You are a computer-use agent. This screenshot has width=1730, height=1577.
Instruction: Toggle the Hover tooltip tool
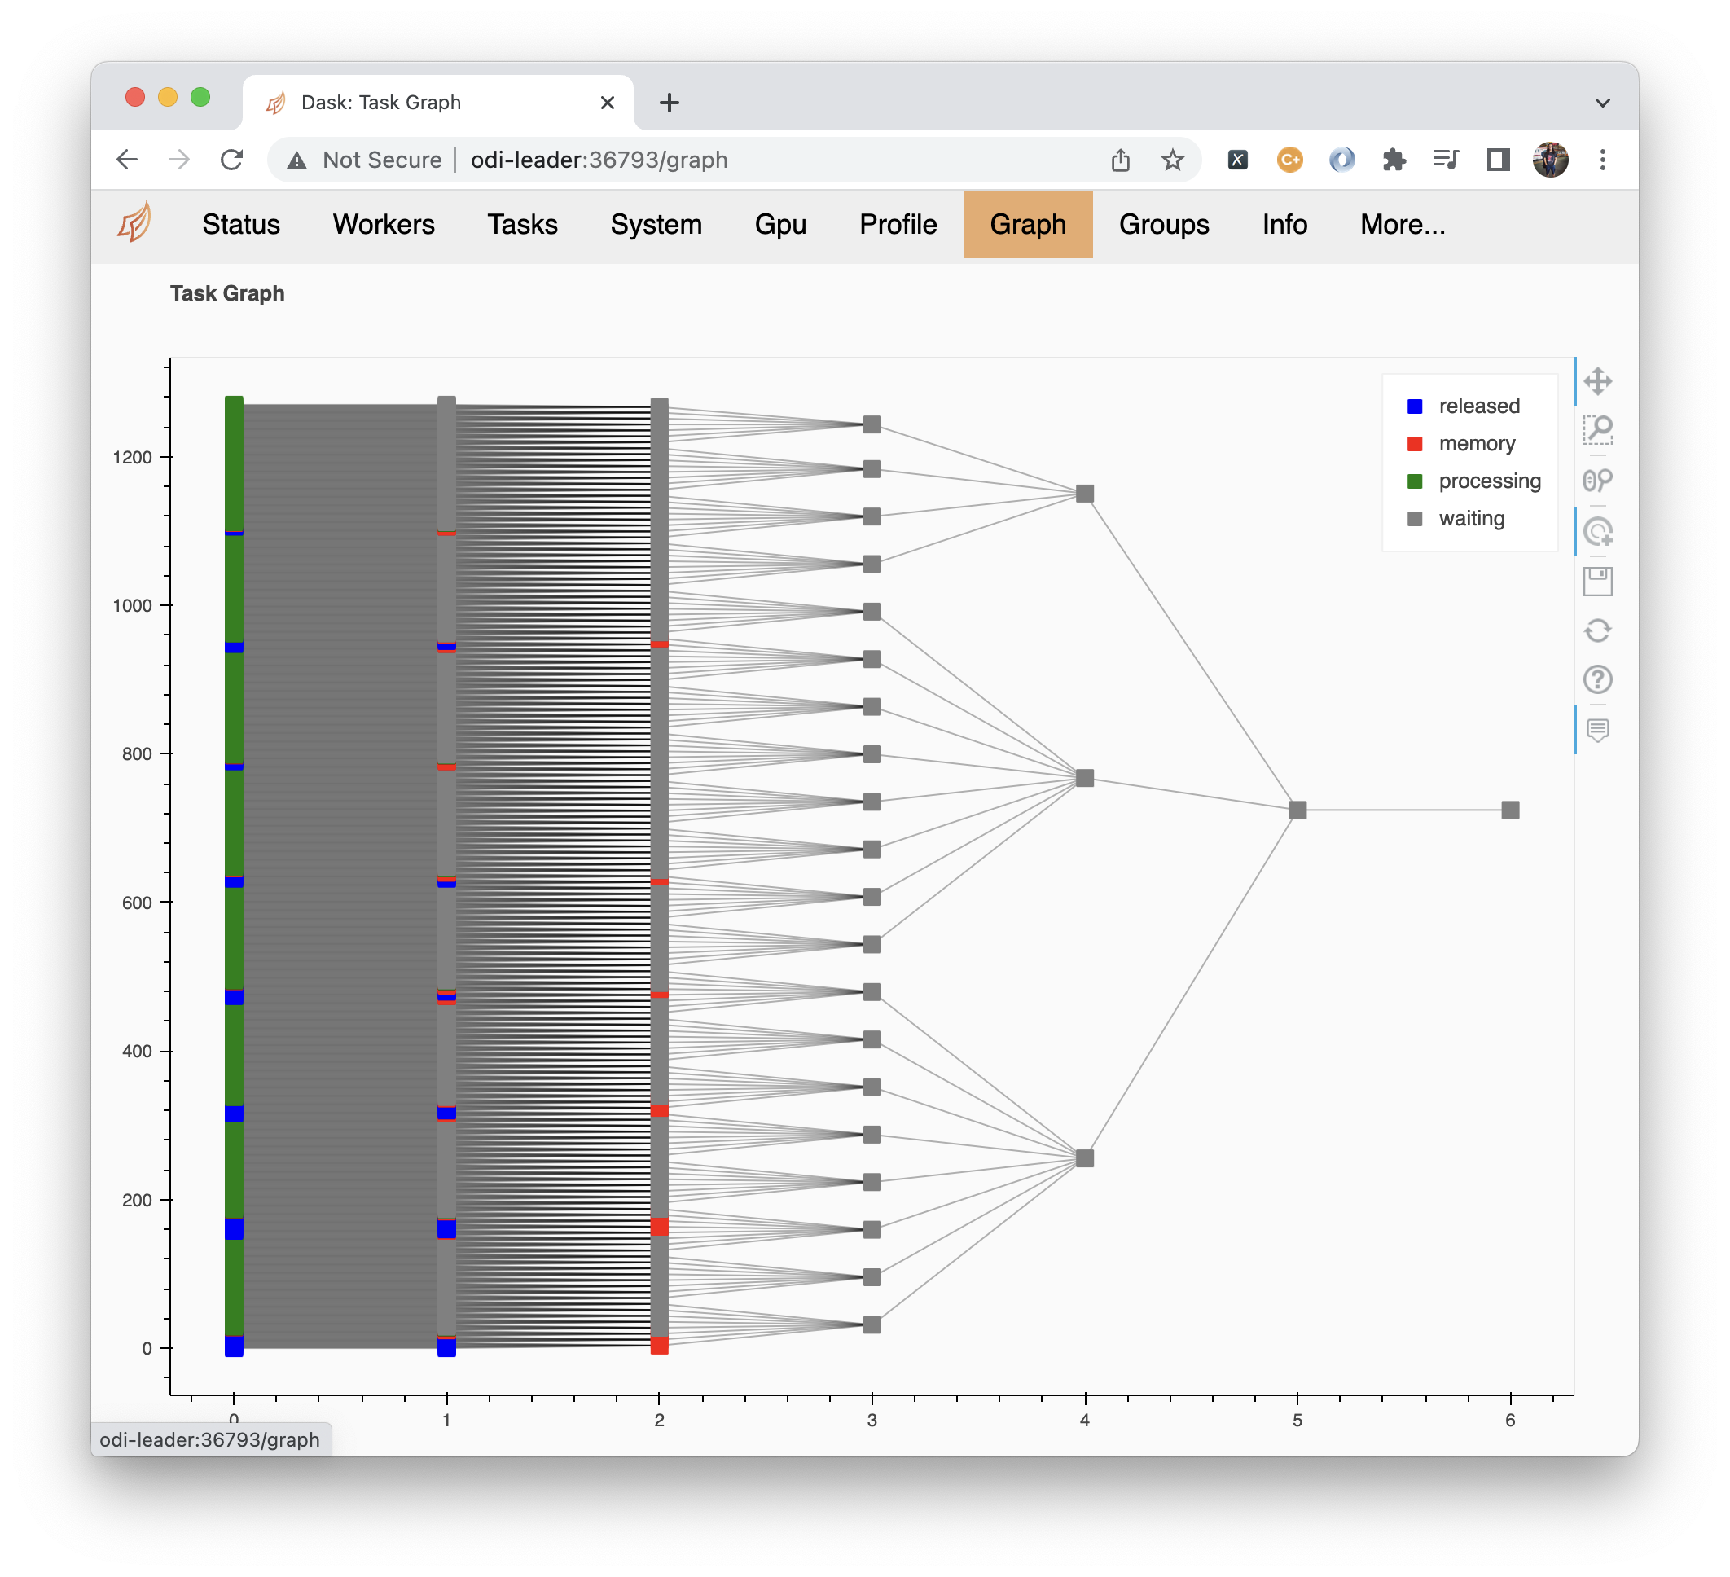[x=1597, y=730]
